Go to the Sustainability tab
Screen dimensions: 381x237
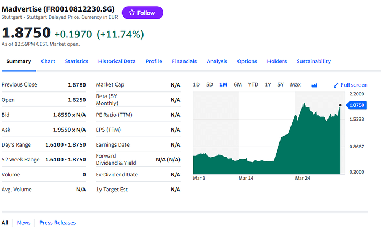(314, 61)
